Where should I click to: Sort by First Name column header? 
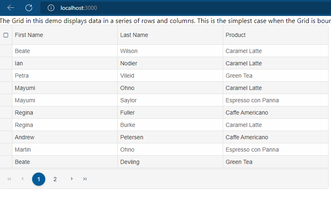tap(29, 35)
